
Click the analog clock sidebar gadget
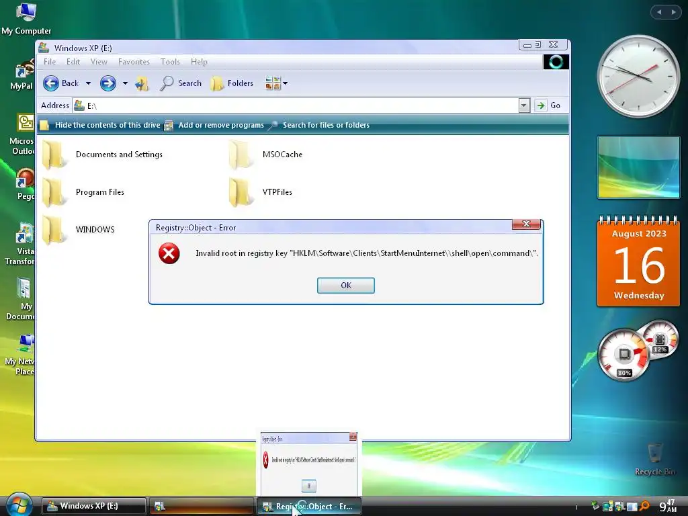click(x=638, y=77)
